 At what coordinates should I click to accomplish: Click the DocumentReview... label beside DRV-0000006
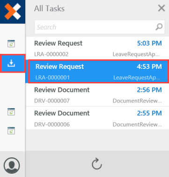137,125
